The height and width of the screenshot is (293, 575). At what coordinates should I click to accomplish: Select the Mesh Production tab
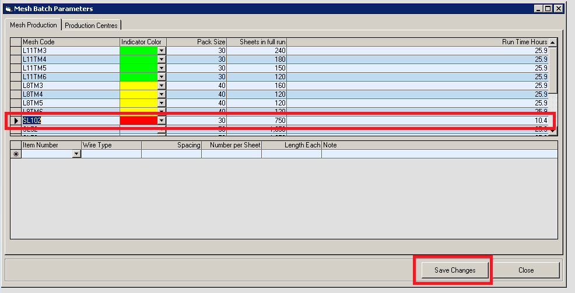tap(33, 24)
